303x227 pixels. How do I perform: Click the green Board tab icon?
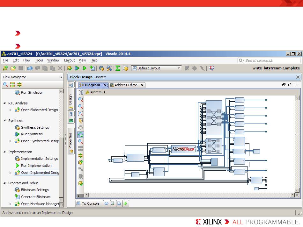tap(71, 121)
